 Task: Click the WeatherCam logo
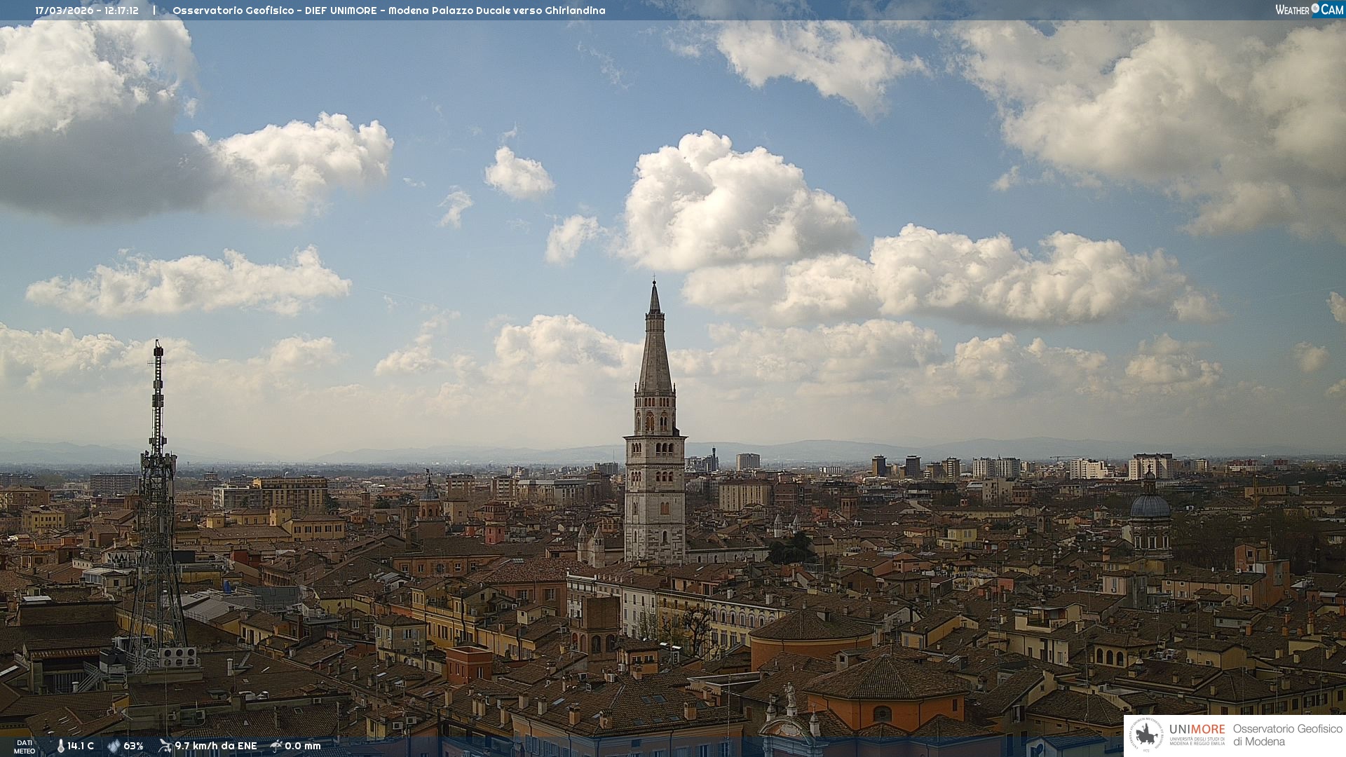tap(1309, 10)
